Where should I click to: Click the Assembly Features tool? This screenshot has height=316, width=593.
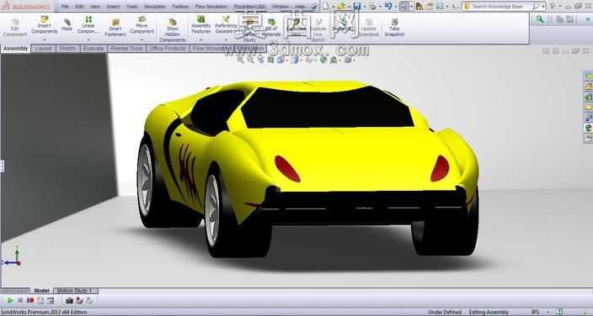200,25
